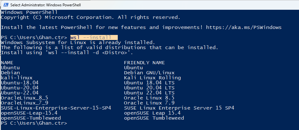Click the last empty PS C:\Users\Ghan.ctr> prompt

34,123
